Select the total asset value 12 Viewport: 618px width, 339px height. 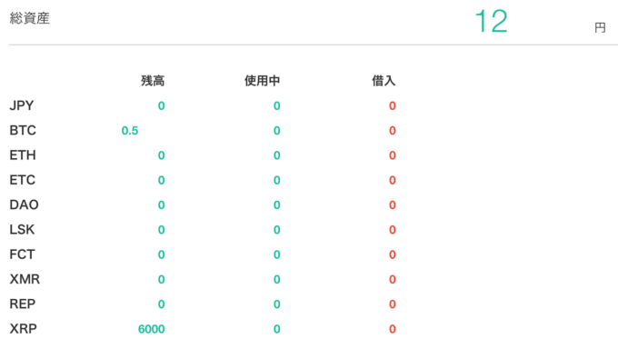(x=491, y=22)
